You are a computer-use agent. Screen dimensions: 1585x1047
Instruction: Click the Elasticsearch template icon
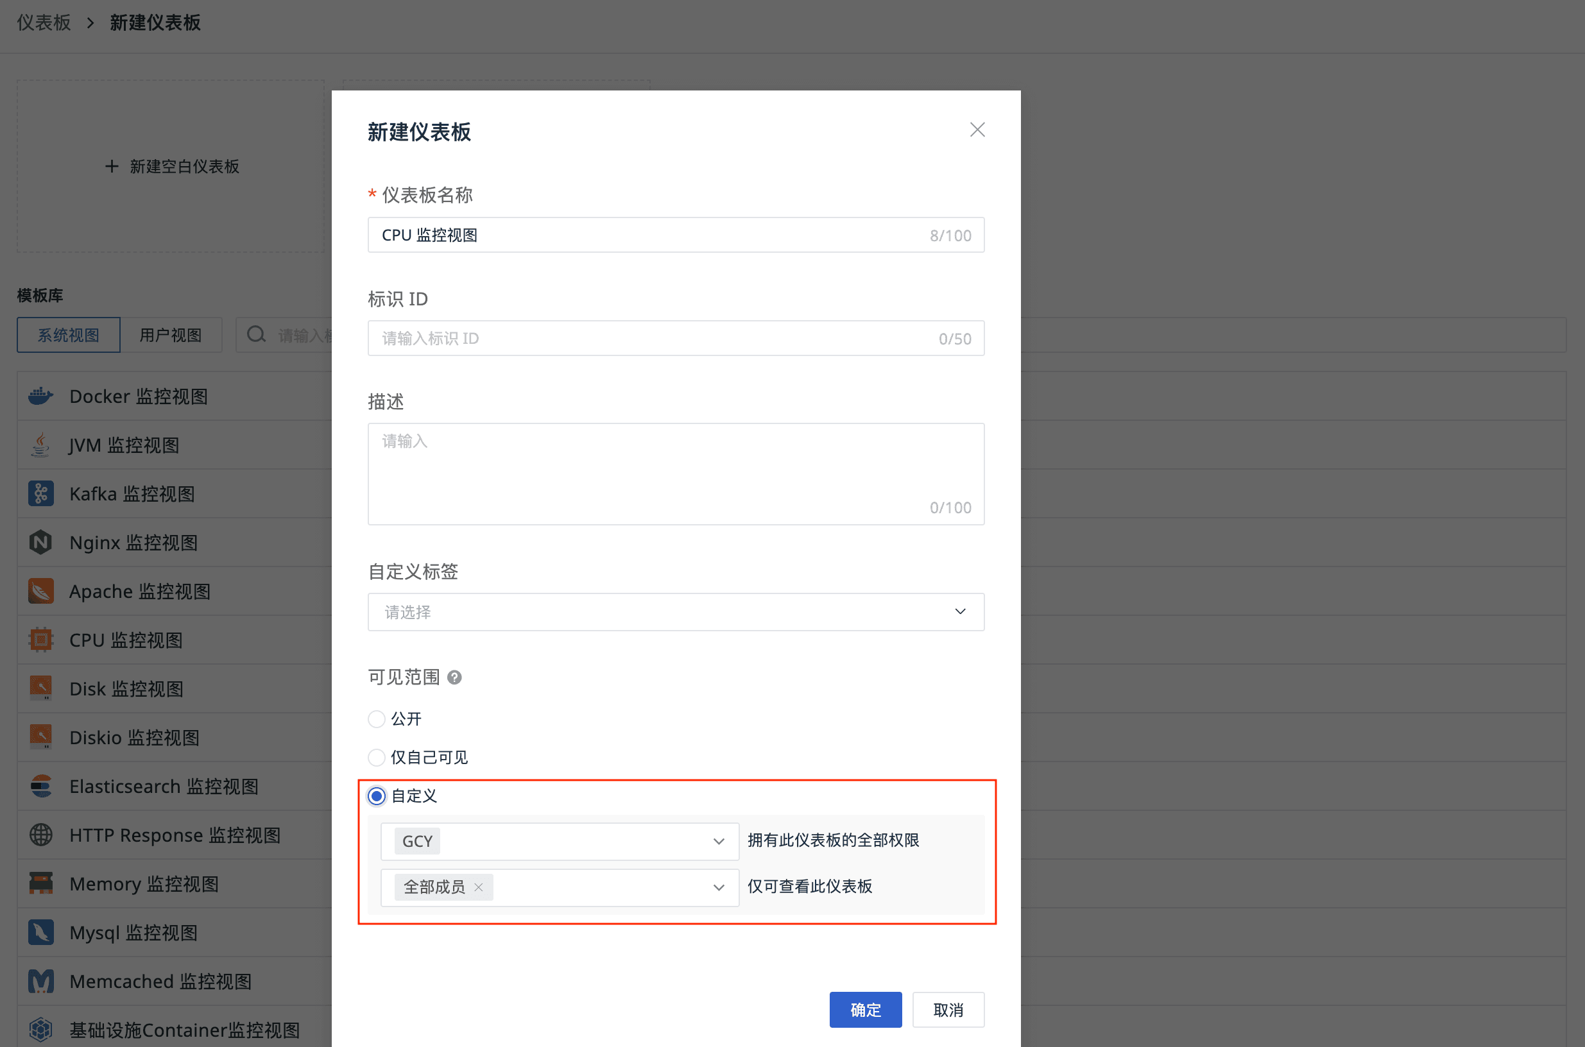[40, 786]
